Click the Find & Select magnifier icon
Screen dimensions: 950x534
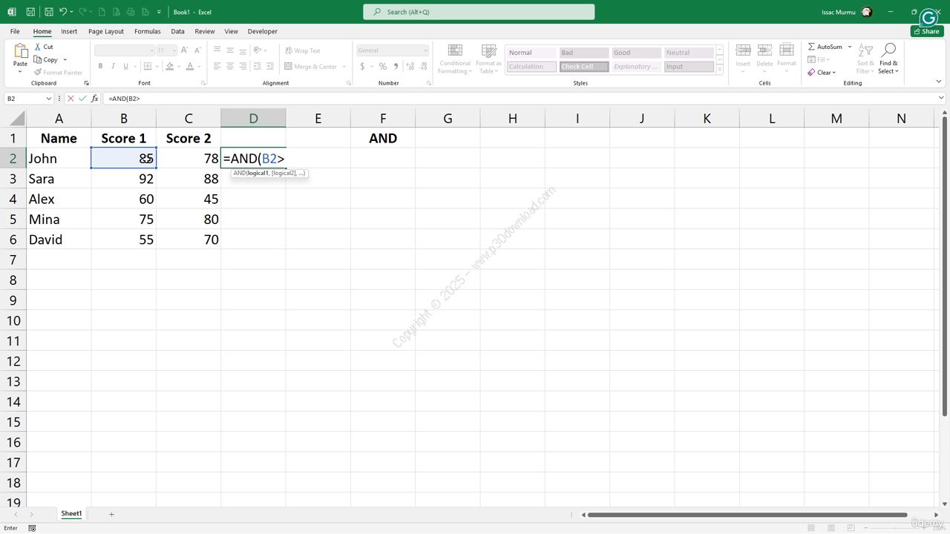[x=888, y=50]
